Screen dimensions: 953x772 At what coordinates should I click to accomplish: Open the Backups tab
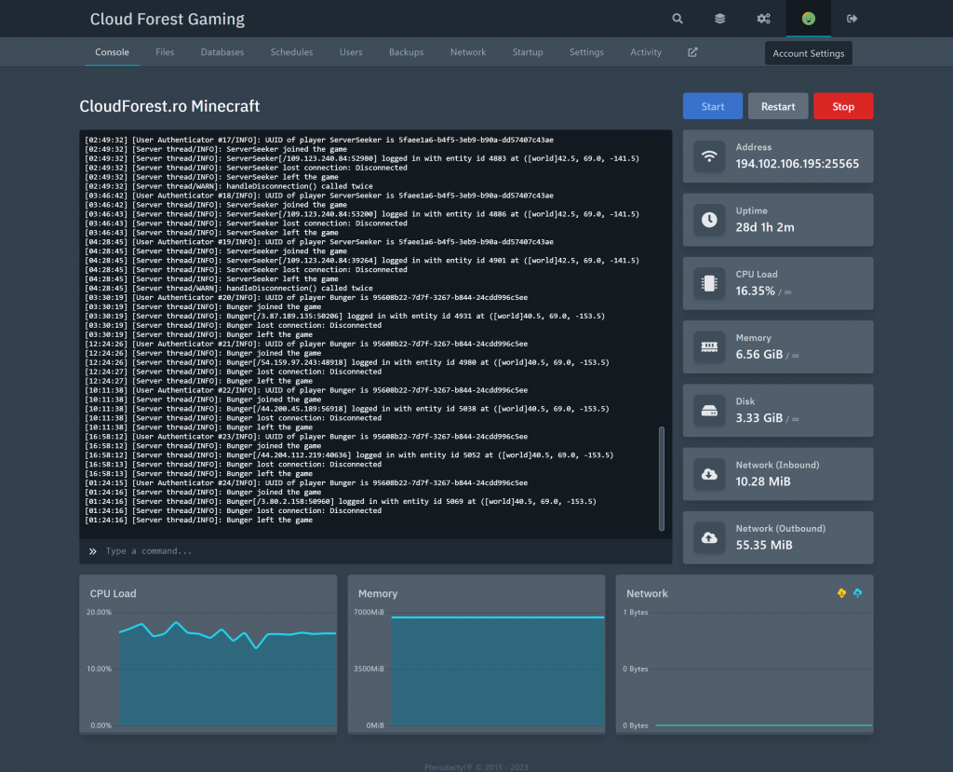coord(406,52)
